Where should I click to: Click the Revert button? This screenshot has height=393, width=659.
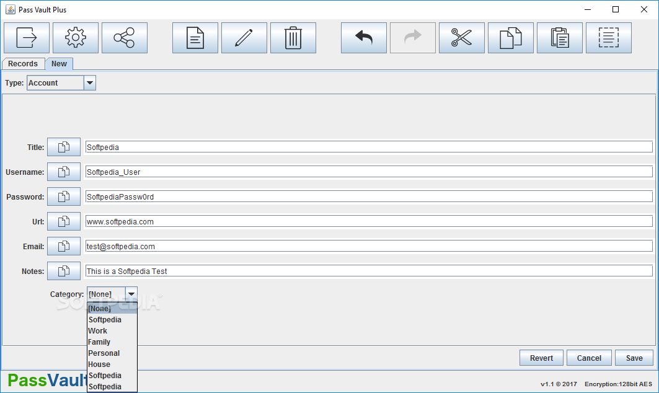point(541,358)
